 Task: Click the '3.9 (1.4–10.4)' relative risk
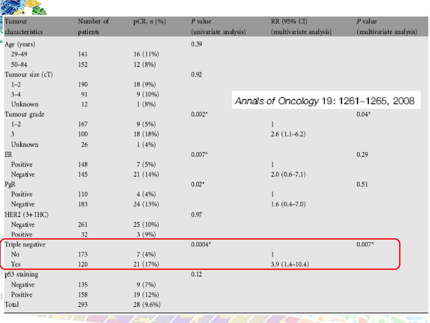point(290,264)
